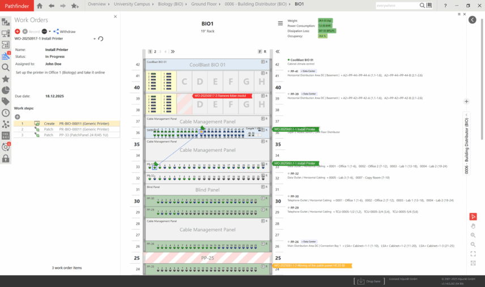Toggle front view F above the rack
This screenshot has width=485, height=287.
click(259, 52)
